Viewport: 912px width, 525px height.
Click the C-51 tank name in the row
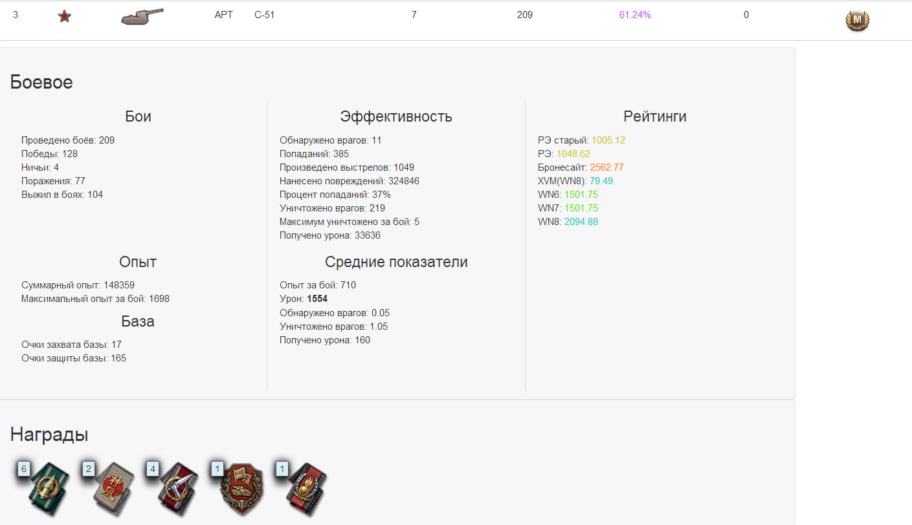[x=265, y=15]
